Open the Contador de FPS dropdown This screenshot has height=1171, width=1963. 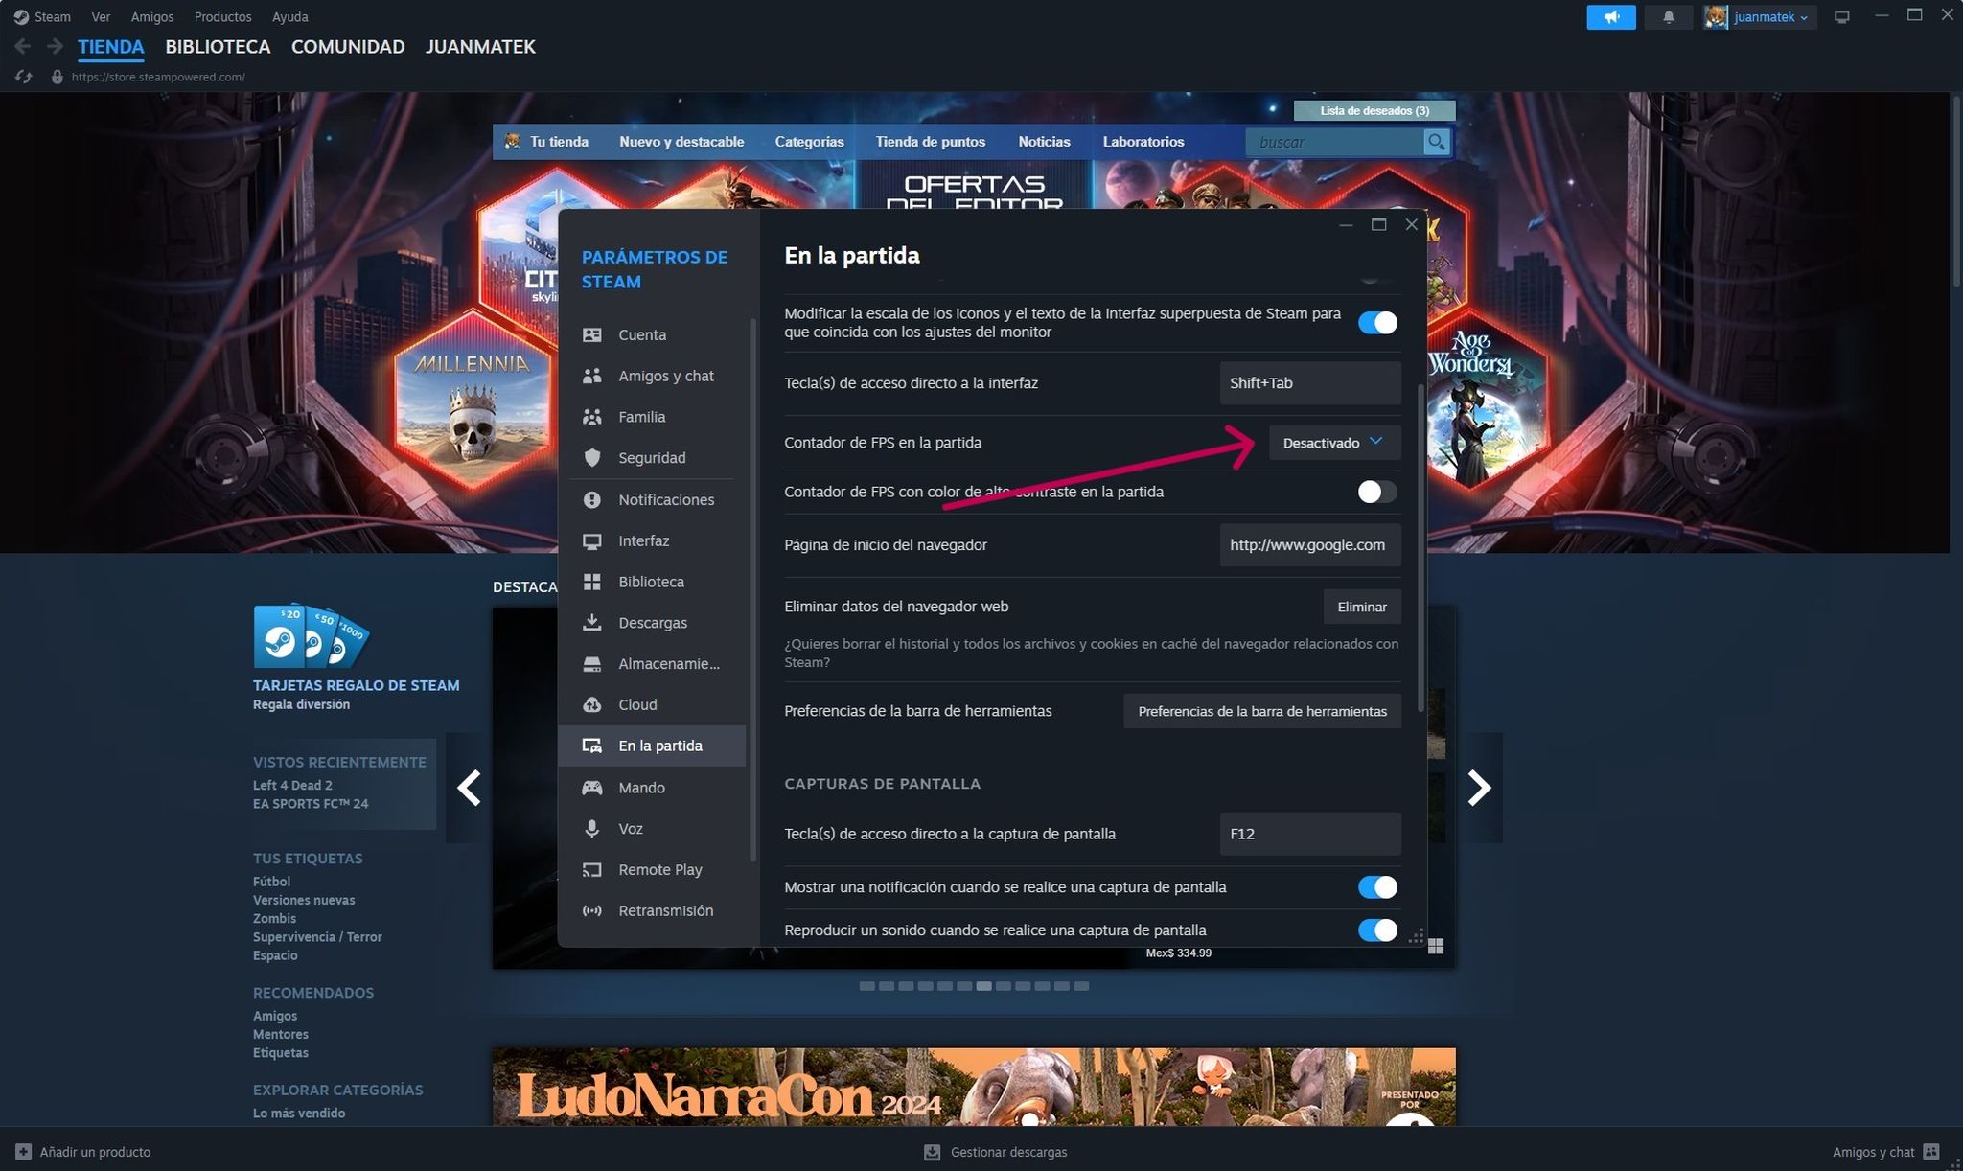1334,442
